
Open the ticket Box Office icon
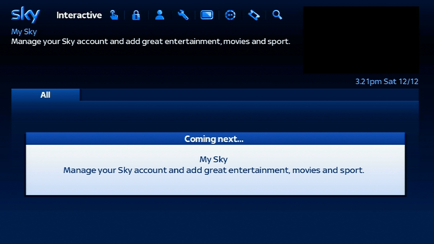click(254, 15)
